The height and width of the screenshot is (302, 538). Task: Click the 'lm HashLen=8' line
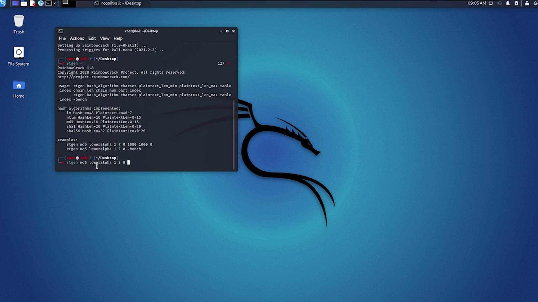click(x=99, y=113)
